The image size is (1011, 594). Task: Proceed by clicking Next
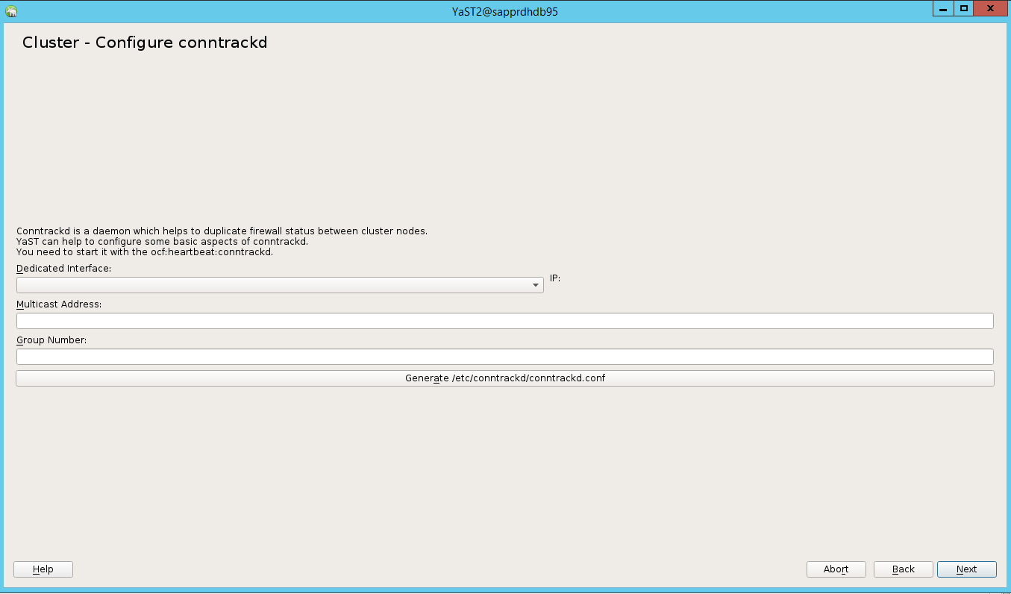[966, 569]
